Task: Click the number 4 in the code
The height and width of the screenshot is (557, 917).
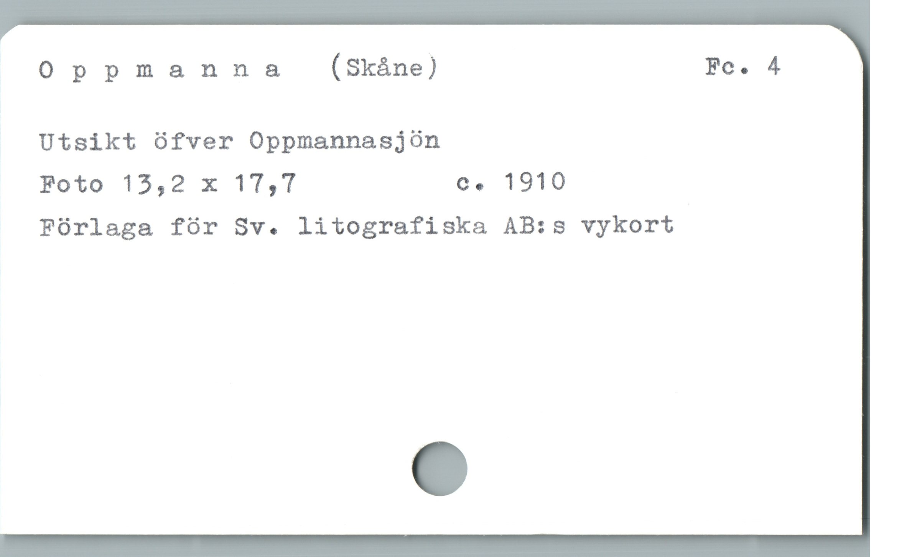Action: click(774, 67)
